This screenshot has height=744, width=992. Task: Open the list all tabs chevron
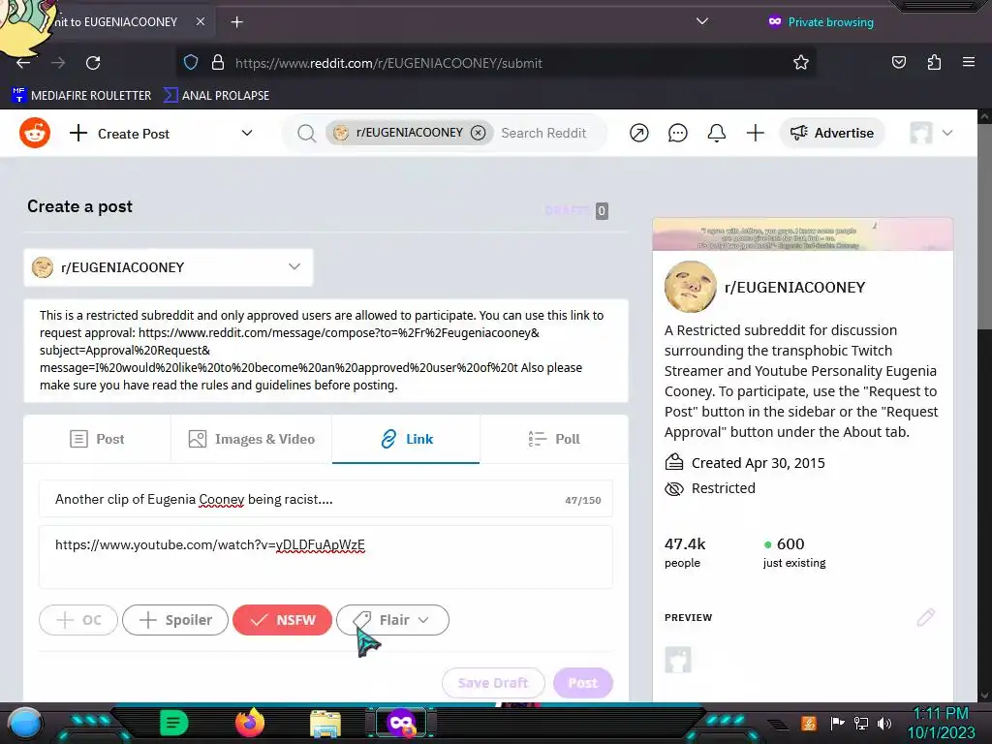tap(701, 21)
